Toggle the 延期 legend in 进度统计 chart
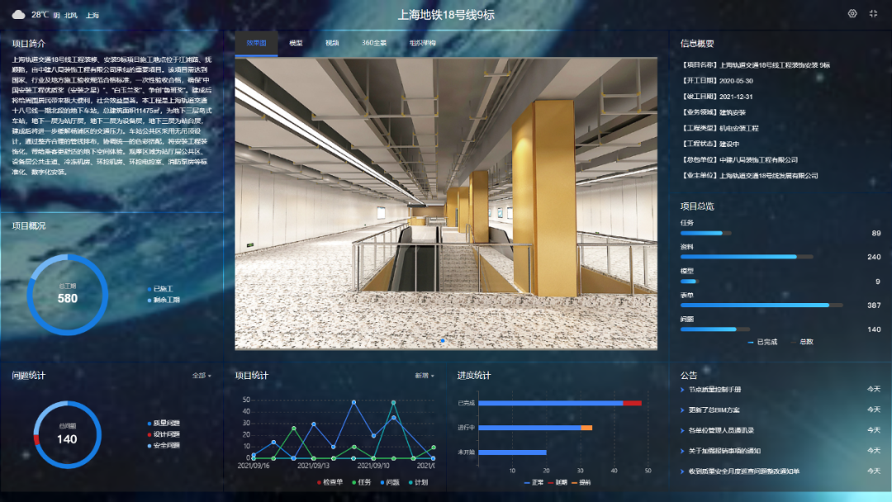This screenshot has width=892, height=502. click(x=557, y=482)
